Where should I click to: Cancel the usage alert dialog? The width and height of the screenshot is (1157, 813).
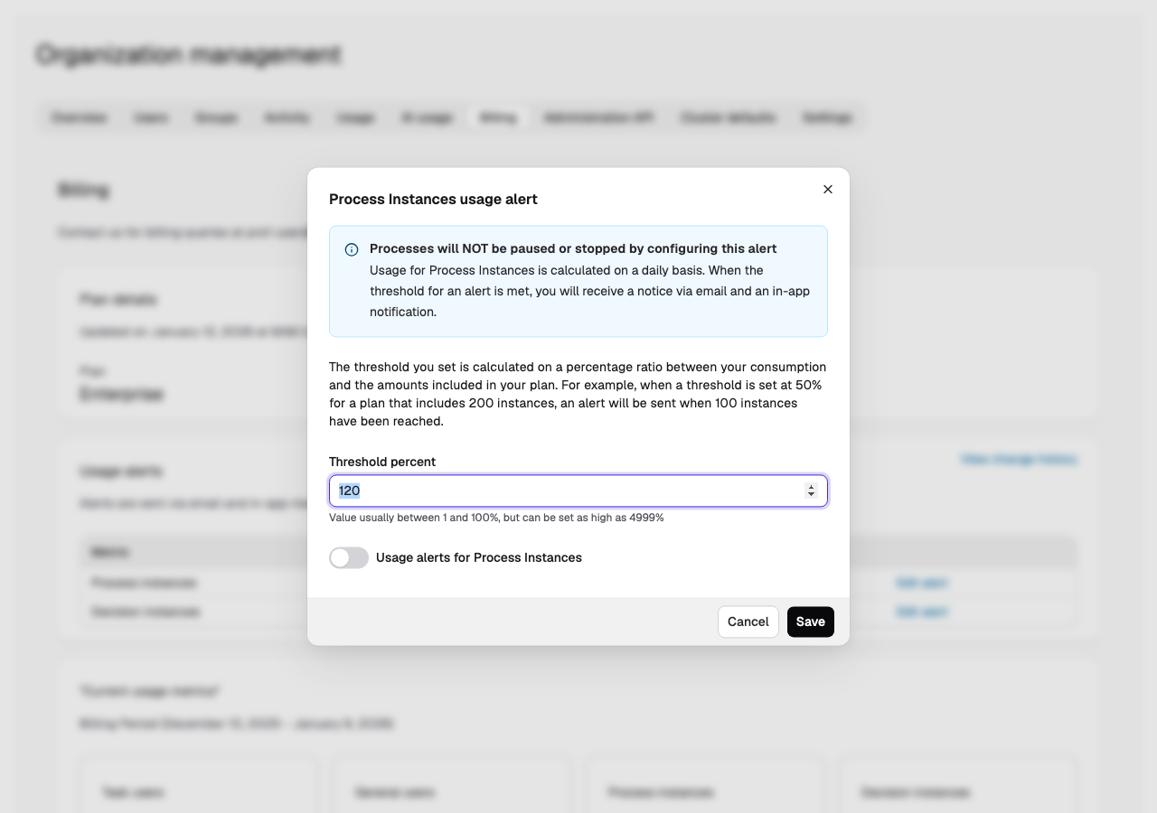coord(748,621)
